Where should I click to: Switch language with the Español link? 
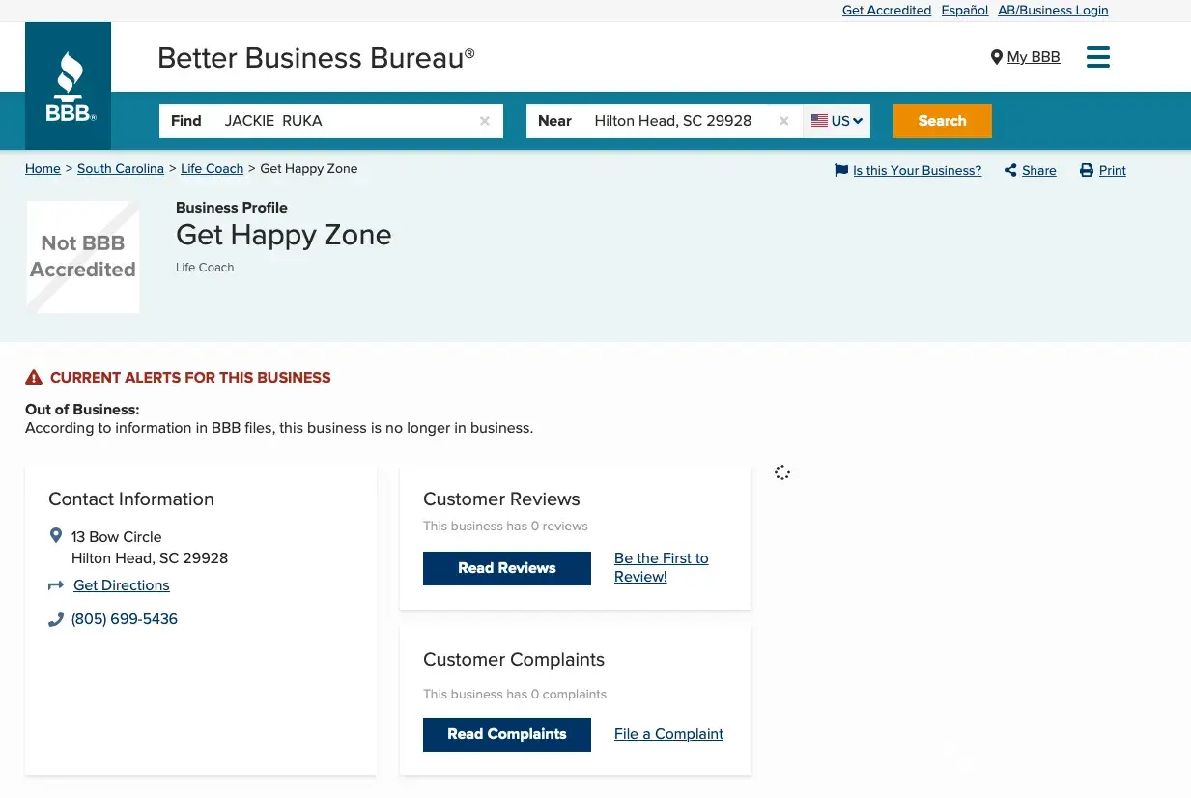[x=964, y=11]
